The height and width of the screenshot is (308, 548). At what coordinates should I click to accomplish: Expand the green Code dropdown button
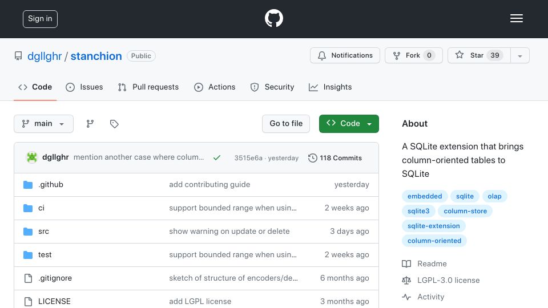(349, 124)
